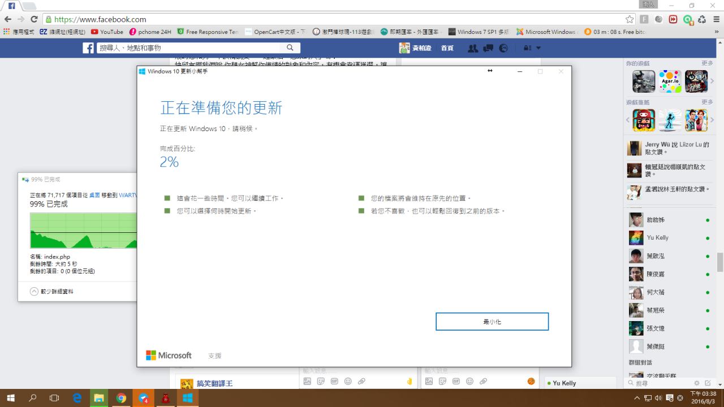Screen dimensions: 724x407
Task: Open Facebook chat settings gear icon
Action: click(697, 383)
